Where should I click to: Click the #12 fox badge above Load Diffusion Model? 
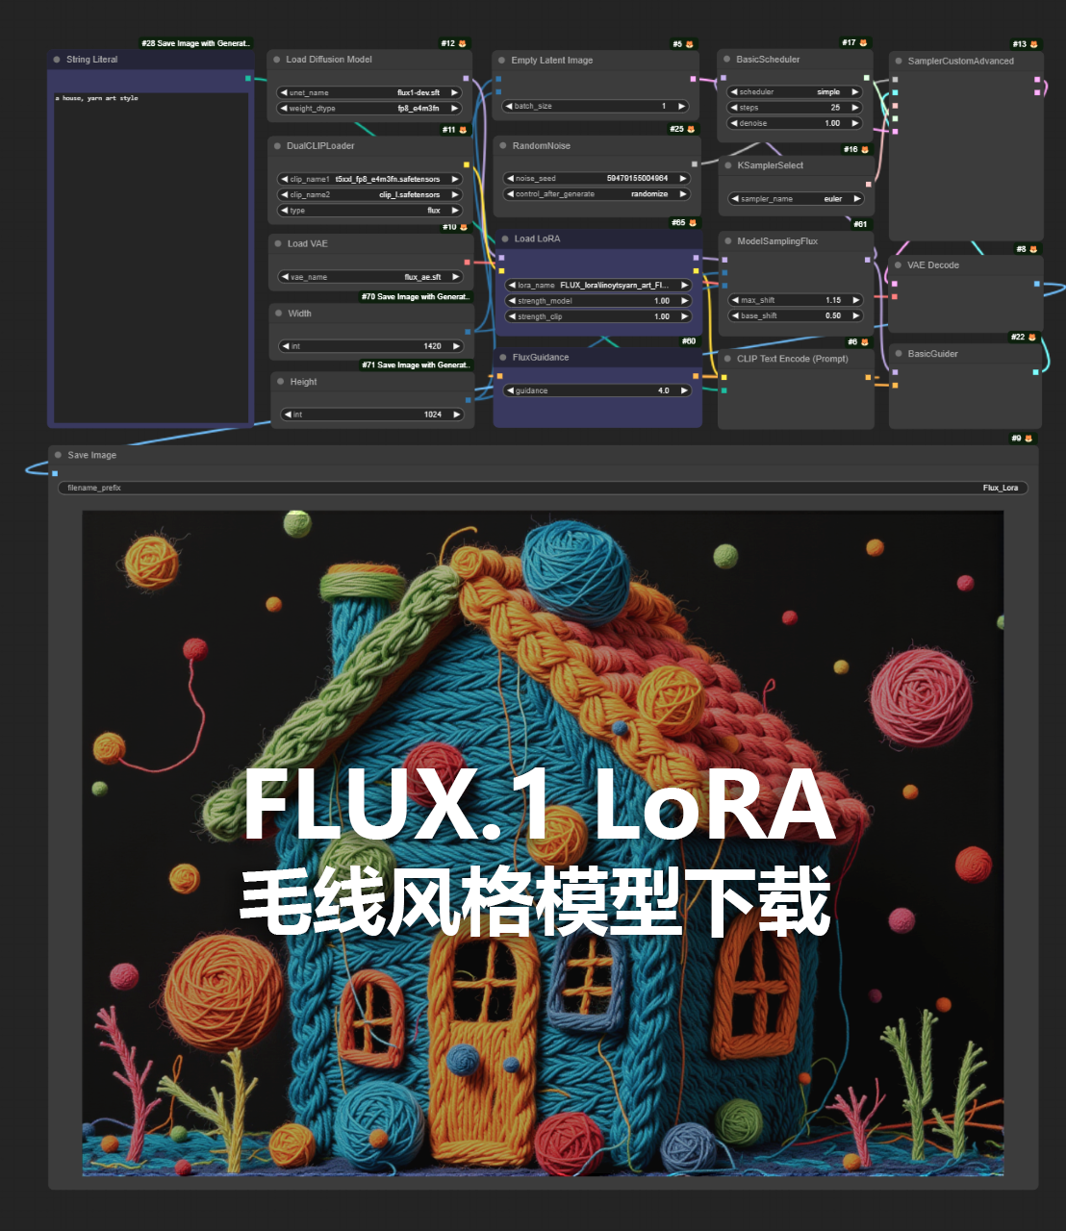tap(454, 43)
